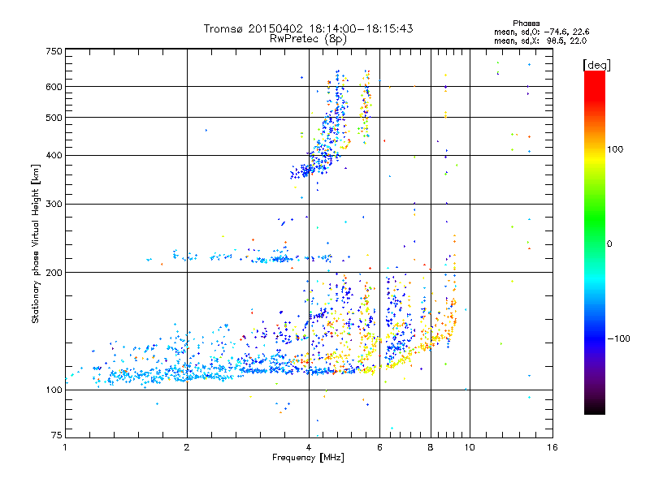Click the y-axis label '400'

pyautogui.click(x=54, y=156)
